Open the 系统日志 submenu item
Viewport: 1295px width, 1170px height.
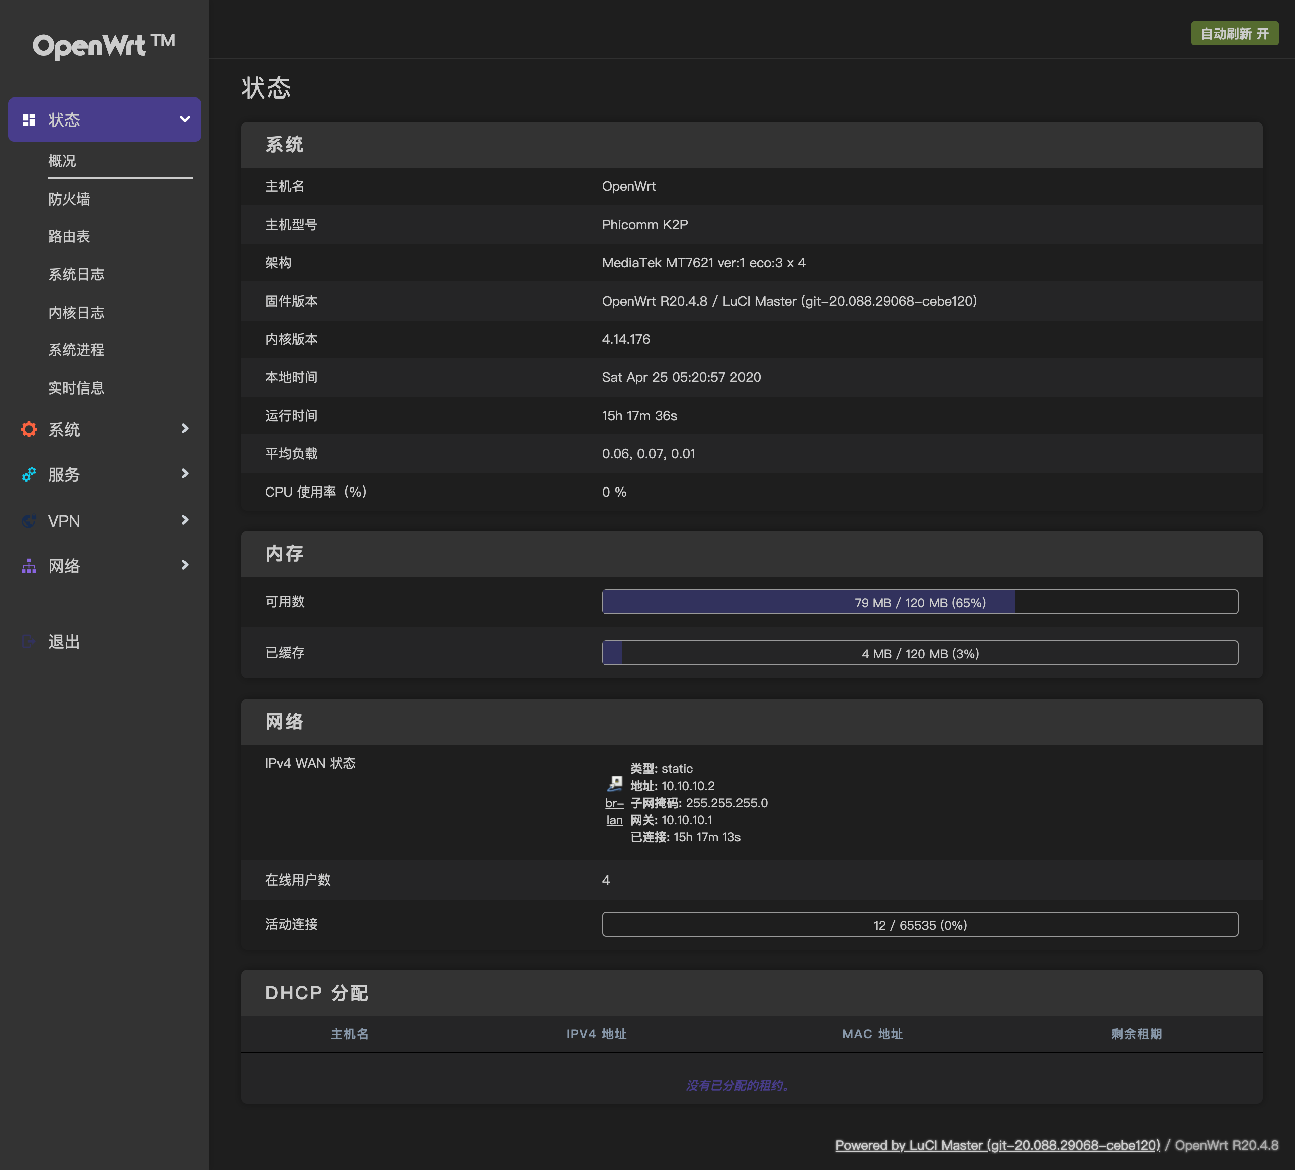click(x=76, y=274)
